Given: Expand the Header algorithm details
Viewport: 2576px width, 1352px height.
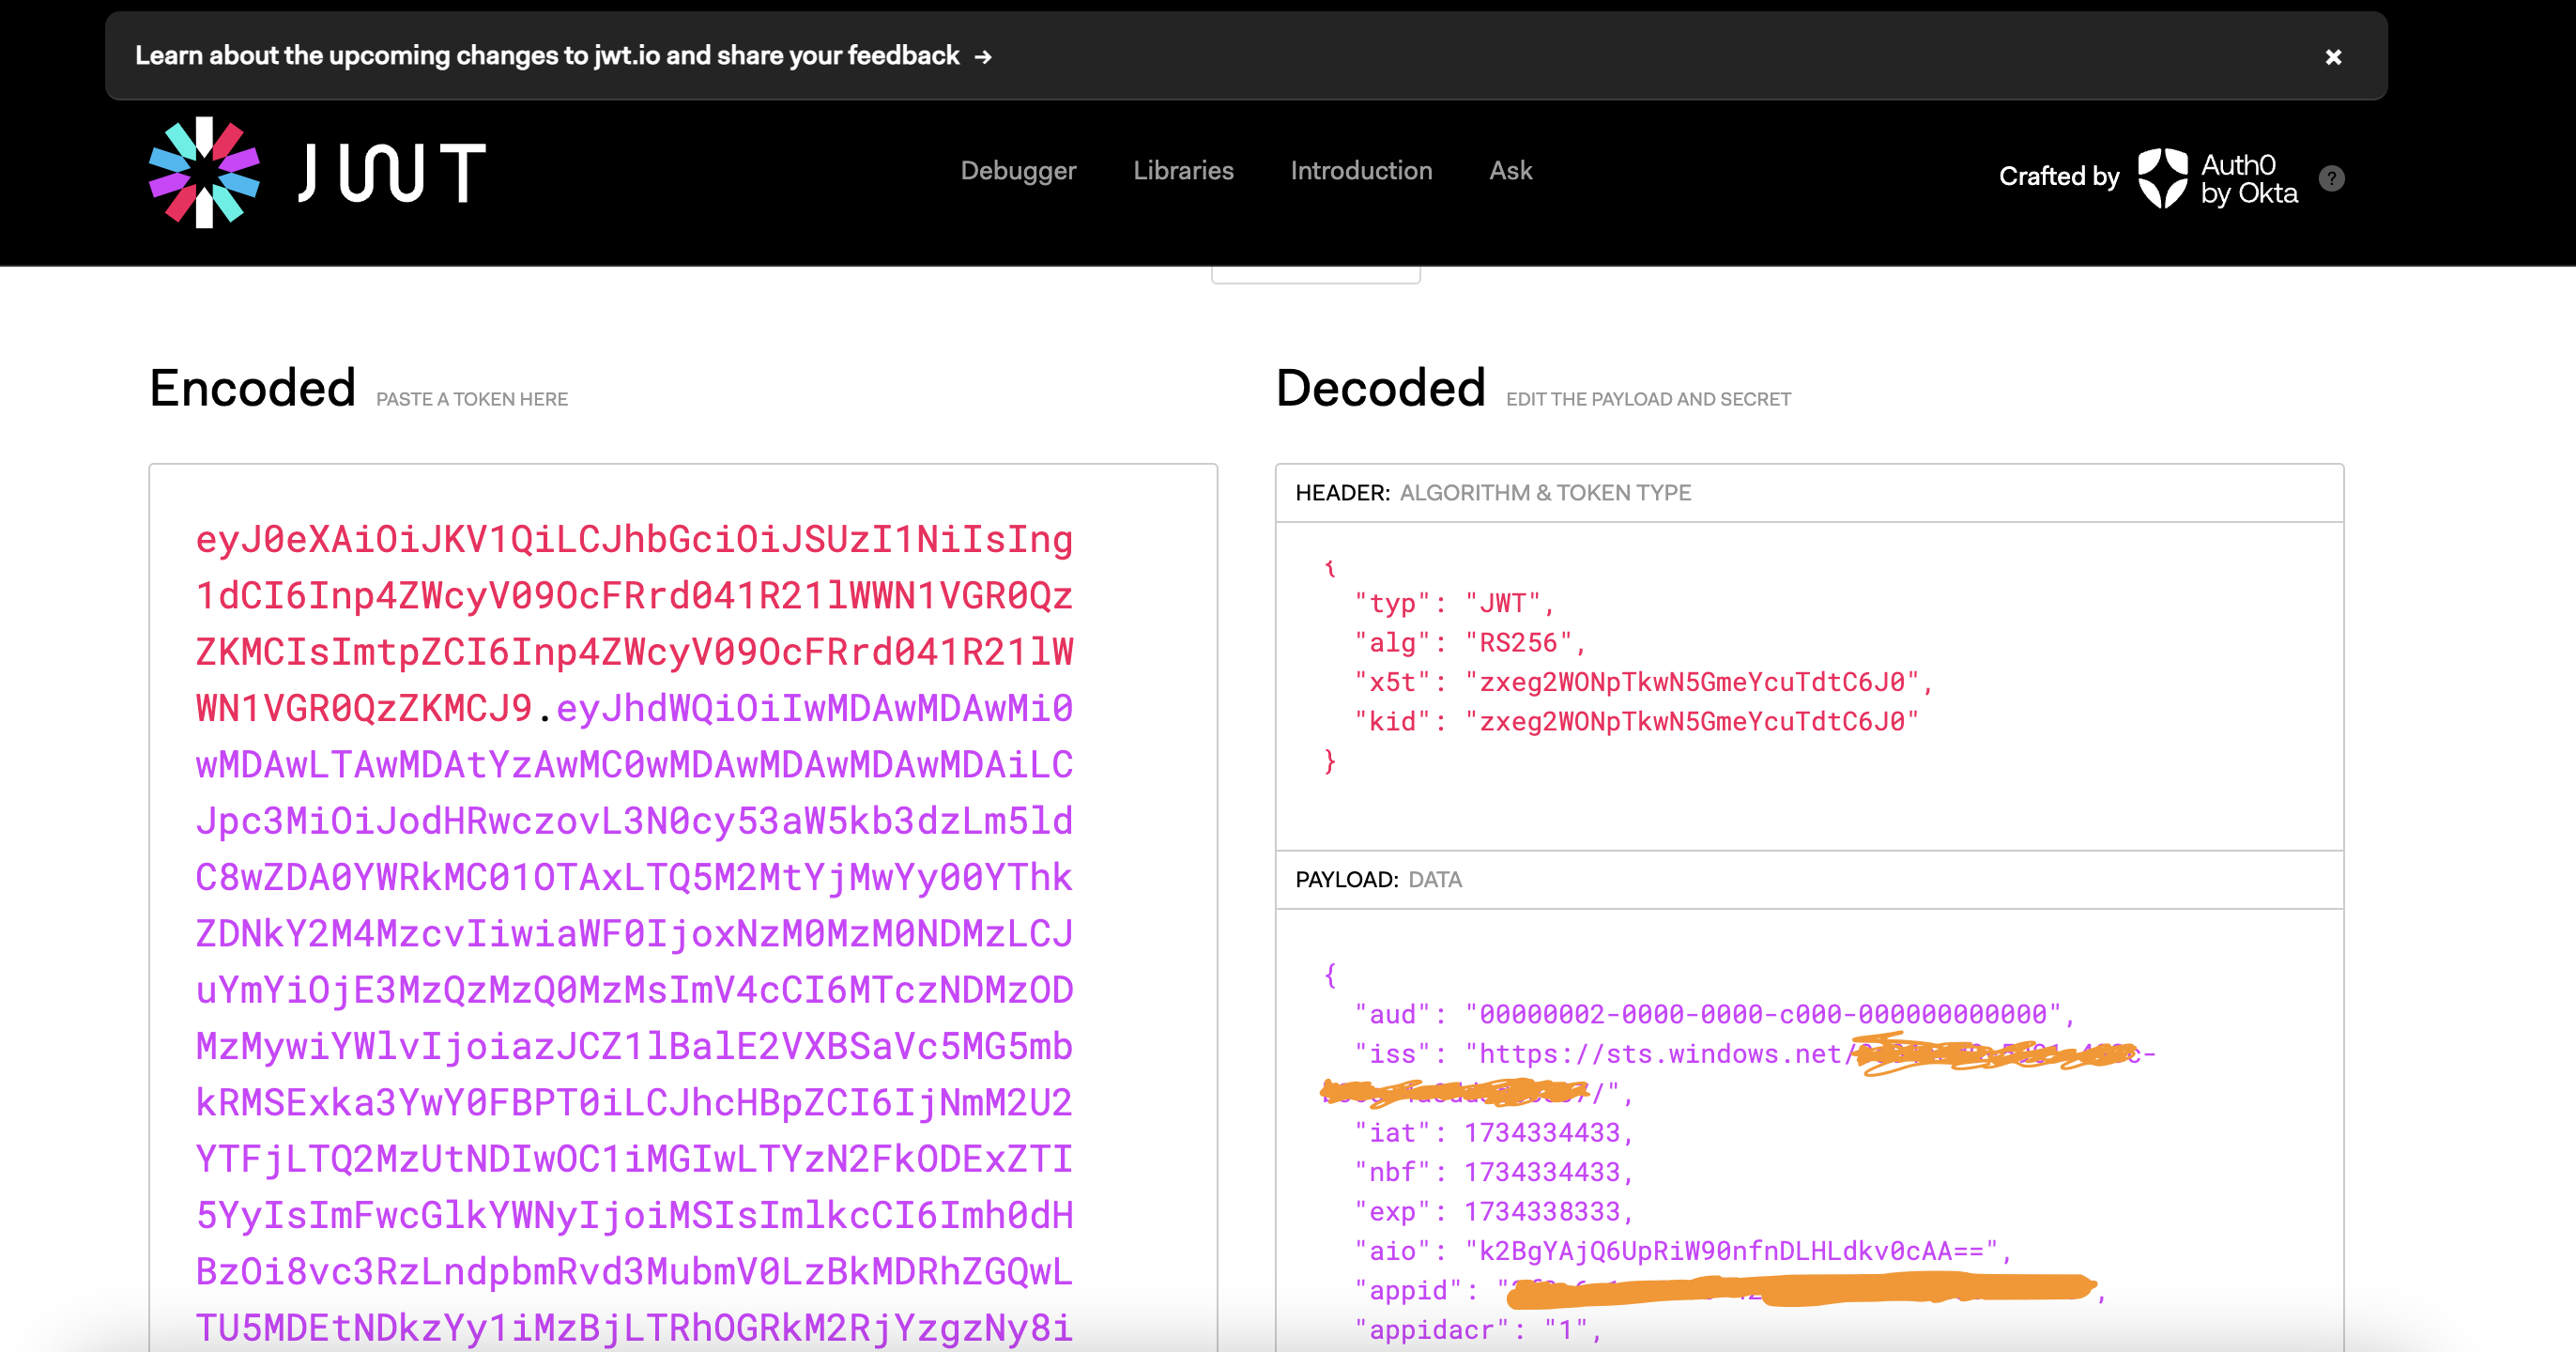Looking at the screenshot, I should point(1813,493).
